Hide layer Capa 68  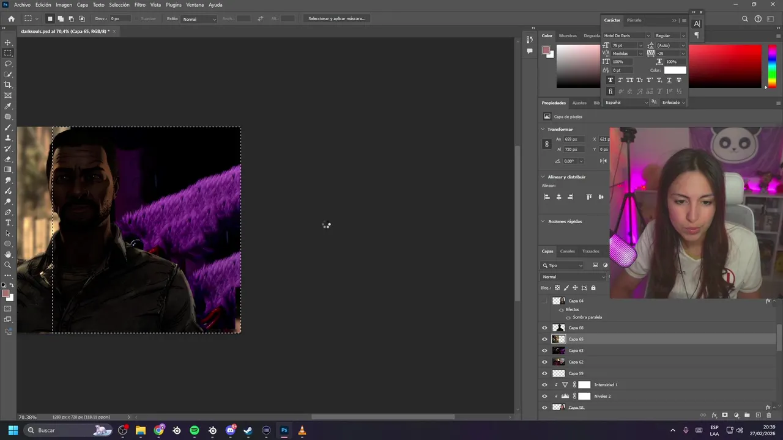544,328
